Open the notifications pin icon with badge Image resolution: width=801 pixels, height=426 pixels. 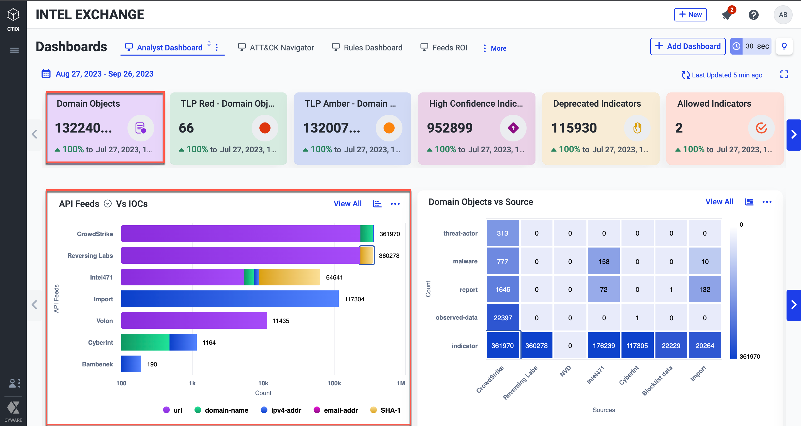click(x=727, y=15)
